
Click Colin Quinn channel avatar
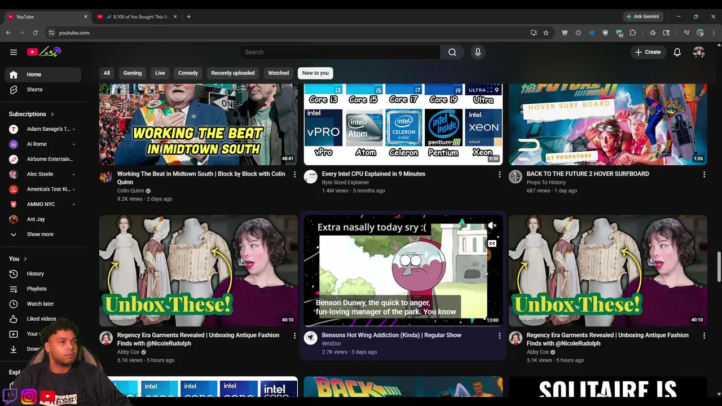(x=105, y=177)
